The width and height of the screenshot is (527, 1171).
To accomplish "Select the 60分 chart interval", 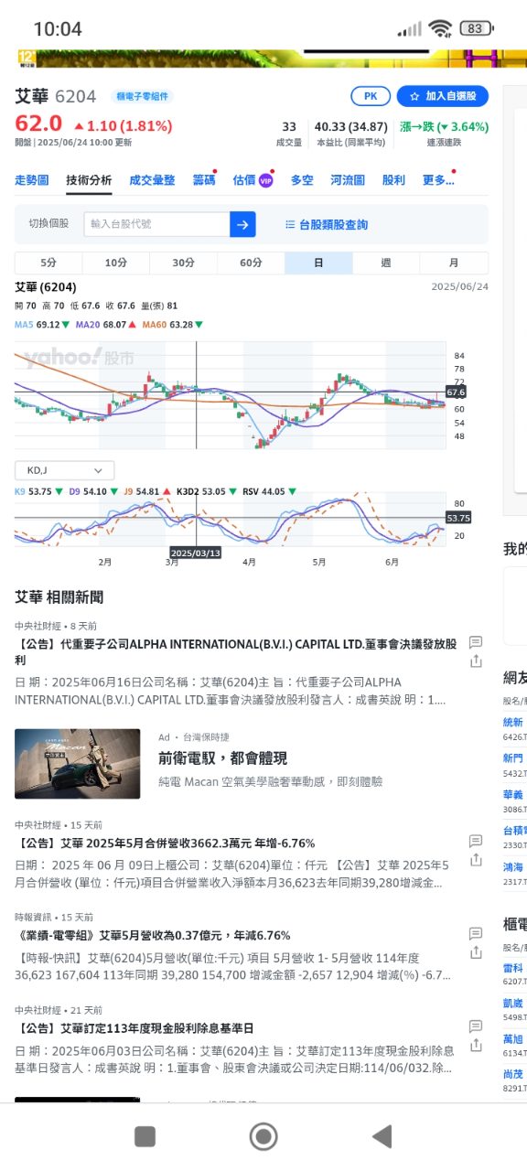I will click(252, 263).
